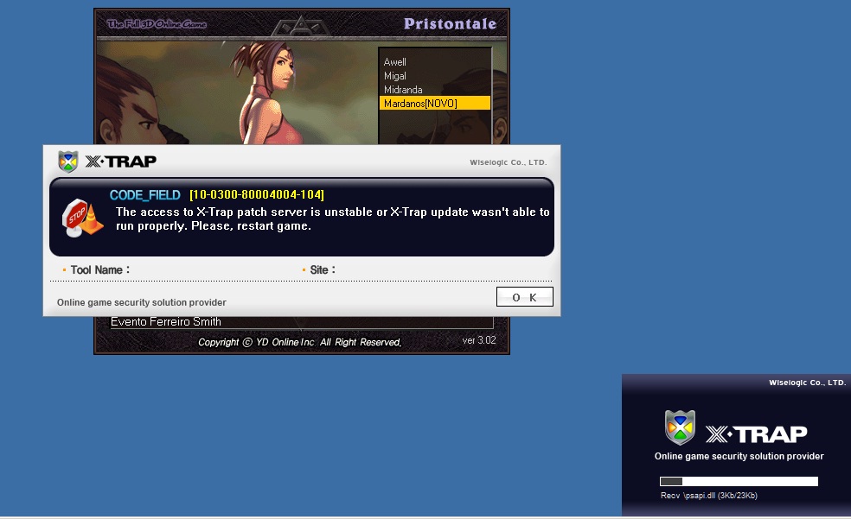Click the Recv \psapi.dll (3Kb/23Kb) status text
This screenshot has width=851, height=519.
[x=709, y=495]
